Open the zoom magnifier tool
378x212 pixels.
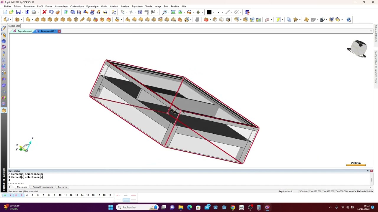click(164, 12)
